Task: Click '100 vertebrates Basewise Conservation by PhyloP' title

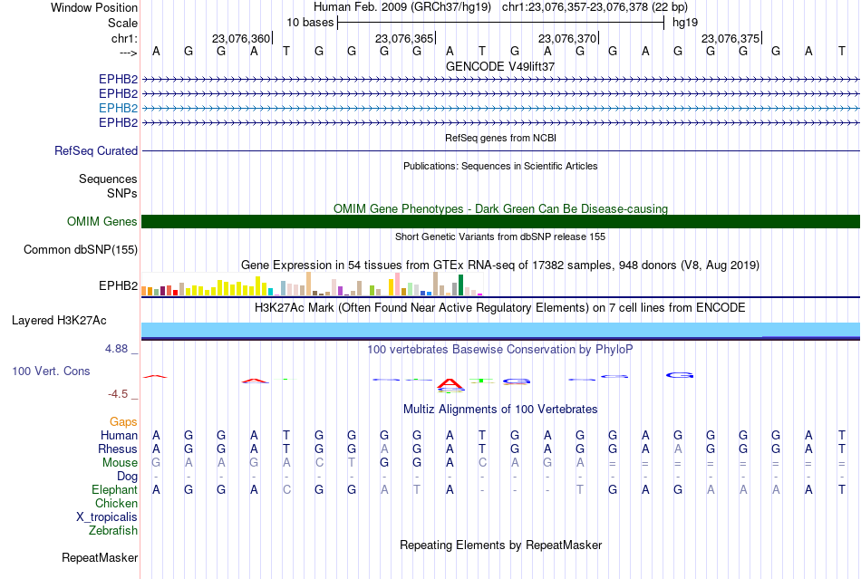Action: (x=500, y=349)
